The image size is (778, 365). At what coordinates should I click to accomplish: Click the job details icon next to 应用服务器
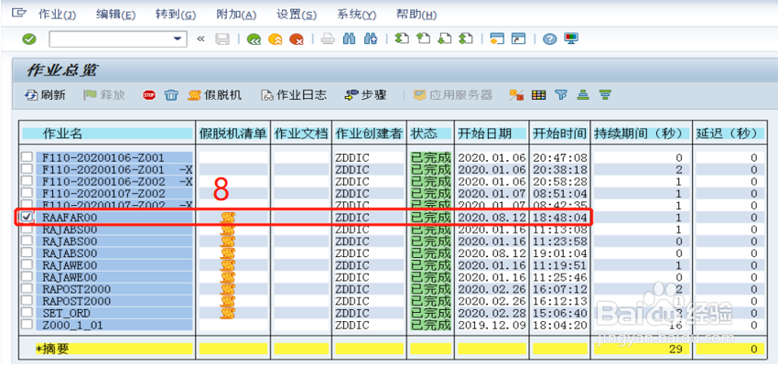516,95
